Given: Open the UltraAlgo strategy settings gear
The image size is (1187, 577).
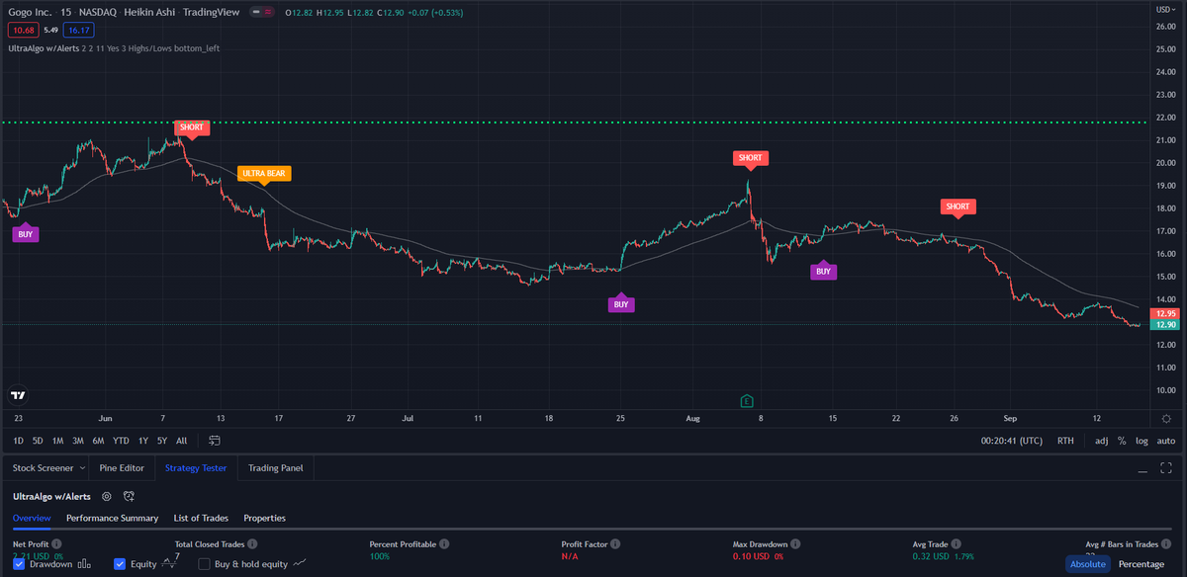Looking at the screenshot, I should (x=107, y=496).
